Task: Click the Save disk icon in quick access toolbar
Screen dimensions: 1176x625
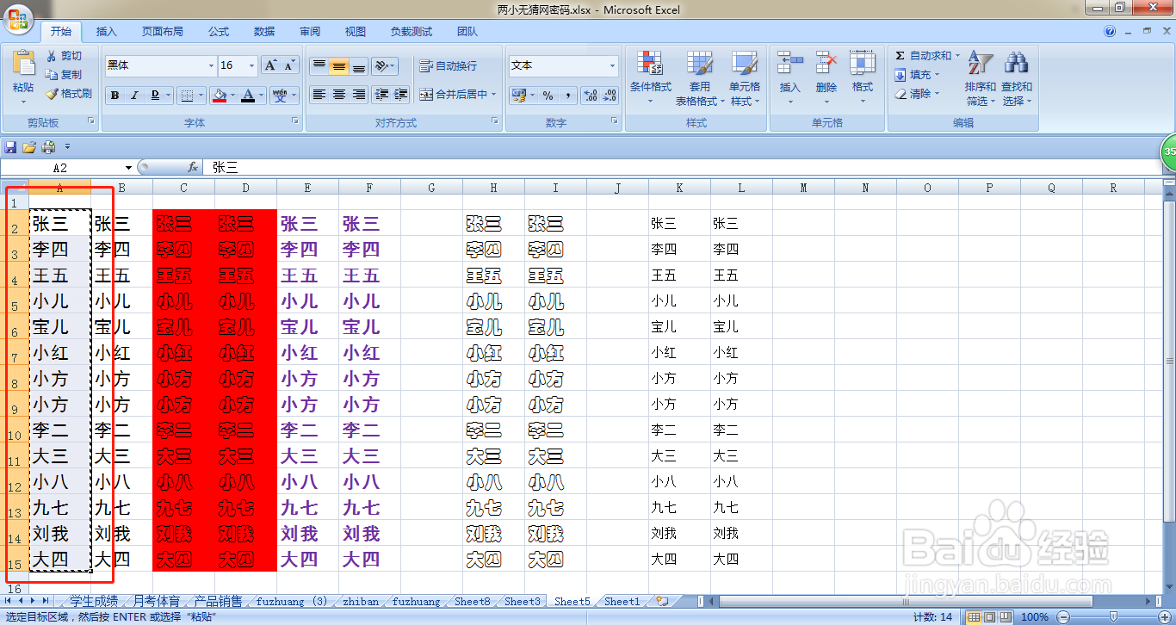Action: click(x=10, y=146)
